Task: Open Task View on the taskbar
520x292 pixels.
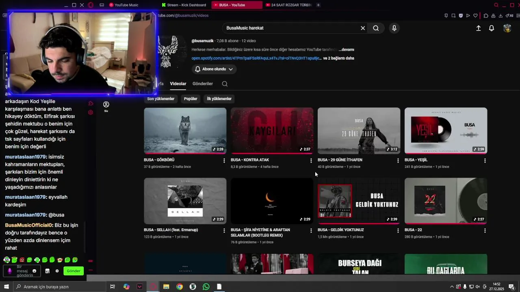Action: point(113,287)
